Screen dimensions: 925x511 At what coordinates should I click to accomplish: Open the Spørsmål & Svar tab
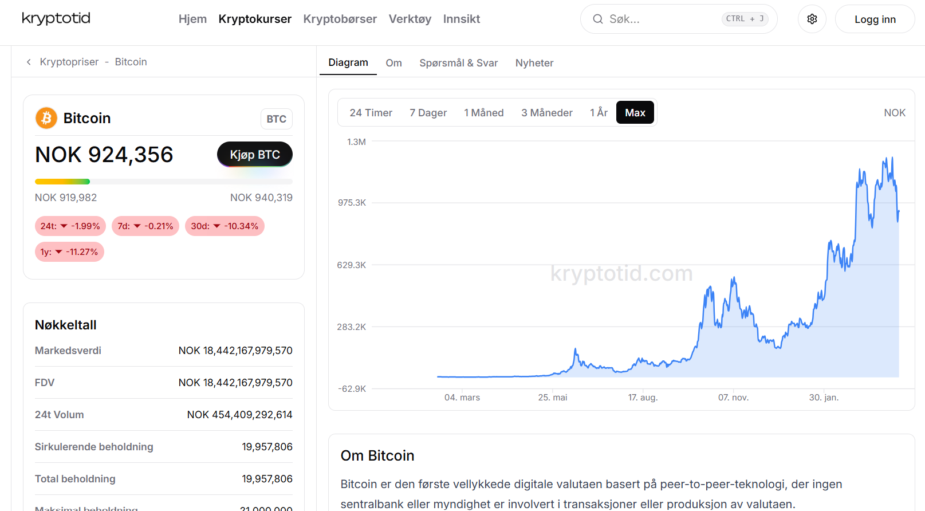point(458,63)
